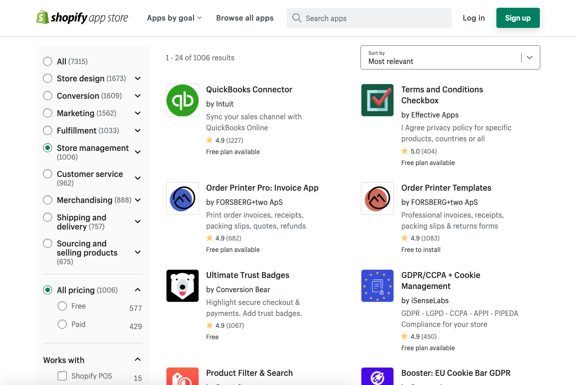Open Order Printer Pro blue app icon
576x385 pixels.
[183, 198]
